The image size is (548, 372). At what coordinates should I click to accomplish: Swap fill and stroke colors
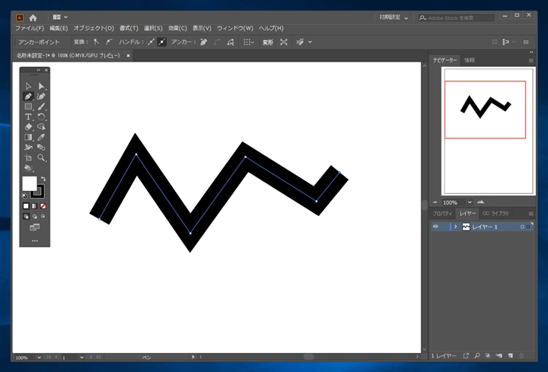(43, 179)
